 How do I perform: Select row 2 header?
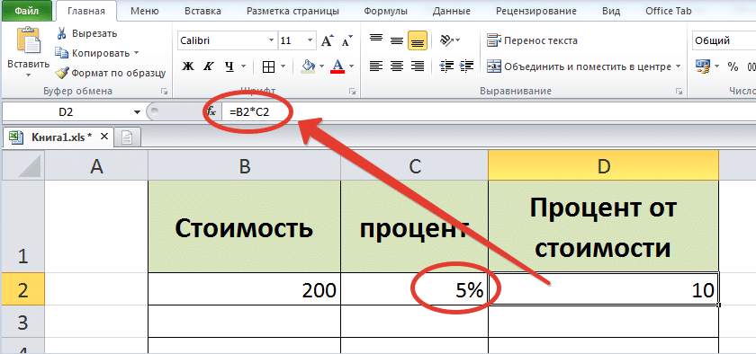click(x=22, y=289)
